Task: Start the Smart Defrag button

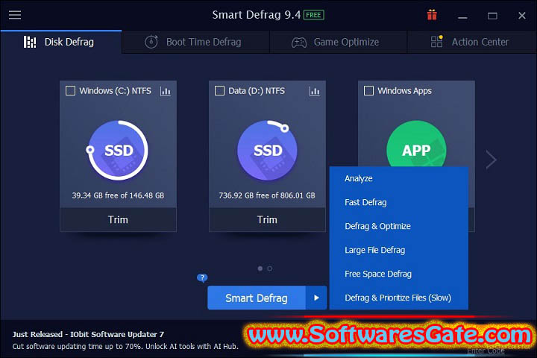Action: 257,298
